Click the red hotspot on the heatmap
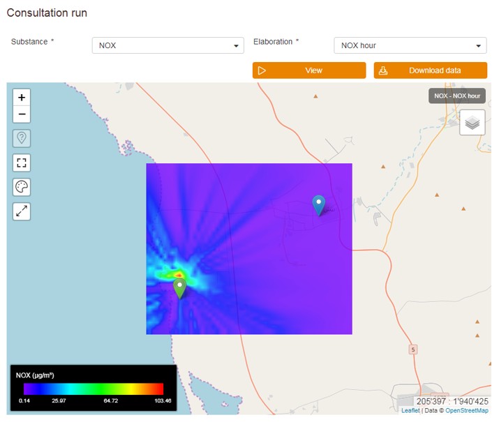This screenshot has height=422, width=499. (x=179, y=275)
